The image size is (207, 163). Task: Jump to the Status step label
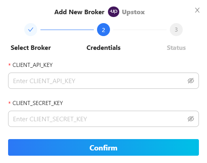[176, 48]
